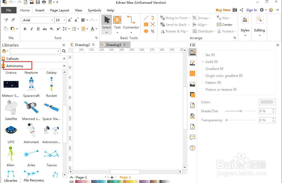
Task: Switch to the Drawing2 document tab
Action: click(82, 45)
